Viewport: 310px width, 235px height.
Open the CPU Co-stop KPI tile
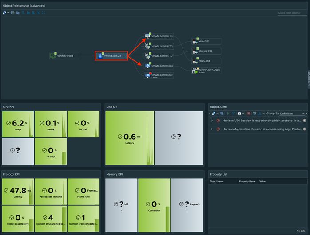pos(51,151)
